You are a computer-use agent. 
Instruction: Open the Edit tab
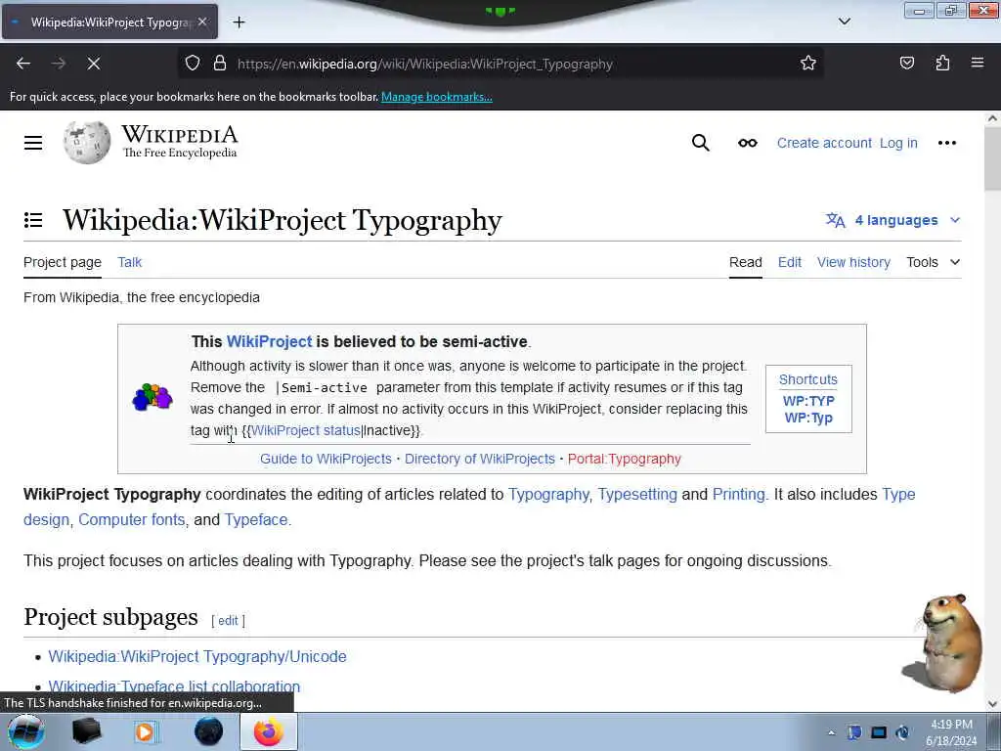pyautogui.click(x=790, y=262)
